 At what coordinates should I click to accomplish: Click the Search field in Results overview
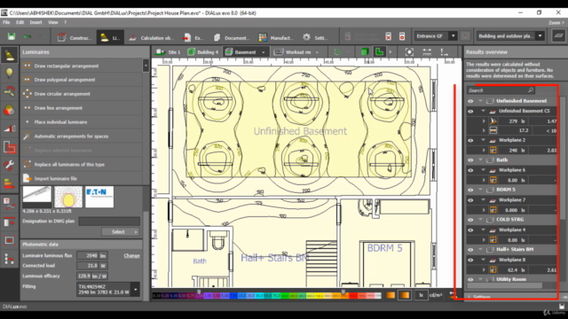(x=501, y=90)
